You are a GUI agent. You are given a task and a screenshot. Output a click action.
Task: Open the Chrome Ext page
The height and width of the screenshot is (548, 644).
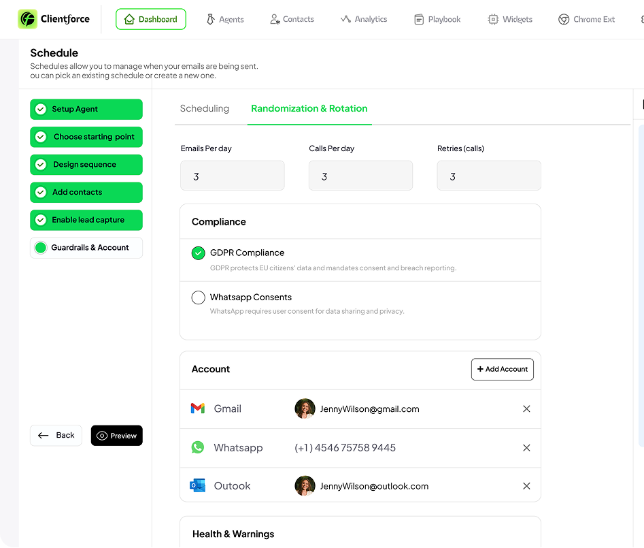(586, 19)
